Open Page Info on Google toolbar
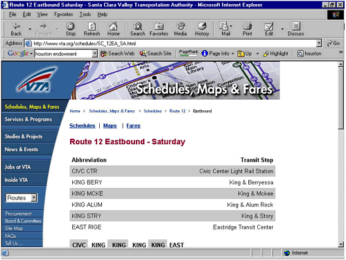This screenshot has width=346, height=260. 216,53
